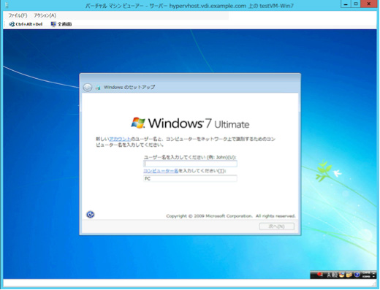Switch viewer to full screen (全画面)
The image size is (380, 290).
tap(61, 24)
